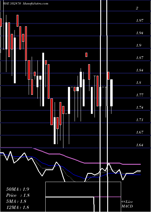151x212 pixels.
Task: Click the MunafaSutra.com header text
Action: 35,4
